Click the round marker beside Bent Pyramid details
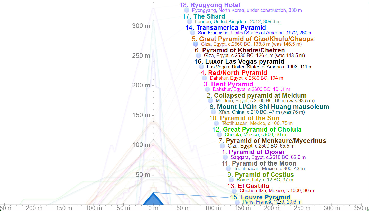 pyautogui.click(x=207, y=89)
